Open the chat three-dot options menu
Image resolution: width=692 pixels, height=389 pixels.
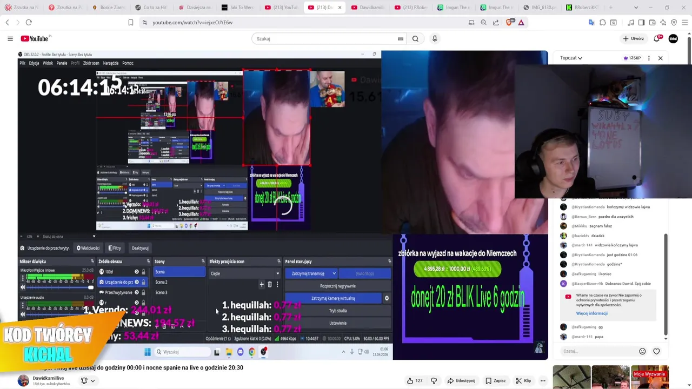(649, 58)
